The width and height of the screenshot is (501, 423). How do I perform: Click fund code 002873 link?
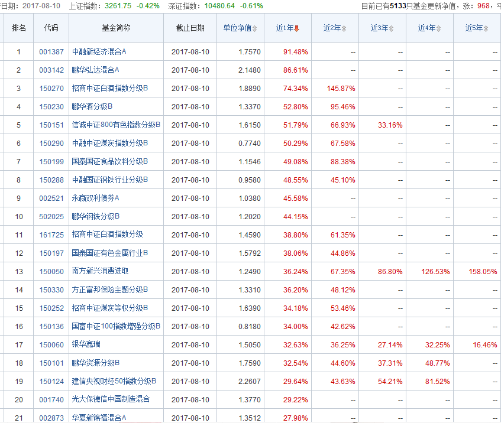[x=51, y=418]
